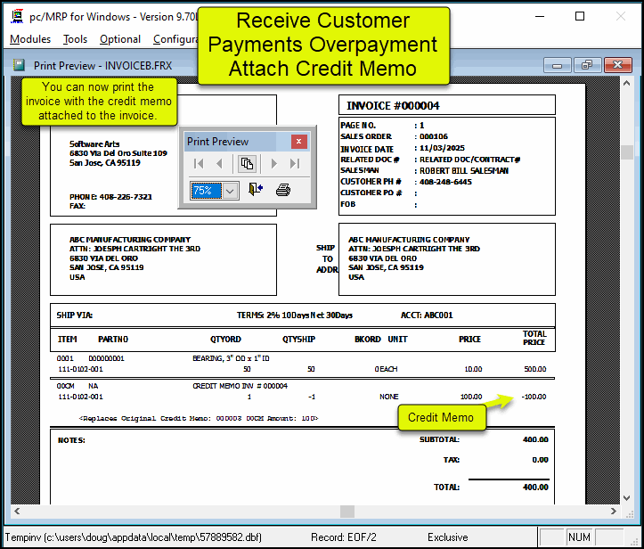Open the 75% zoom dropdown
Screen dimensions: 644x549
pyautogui.click(x=230, y=190)
